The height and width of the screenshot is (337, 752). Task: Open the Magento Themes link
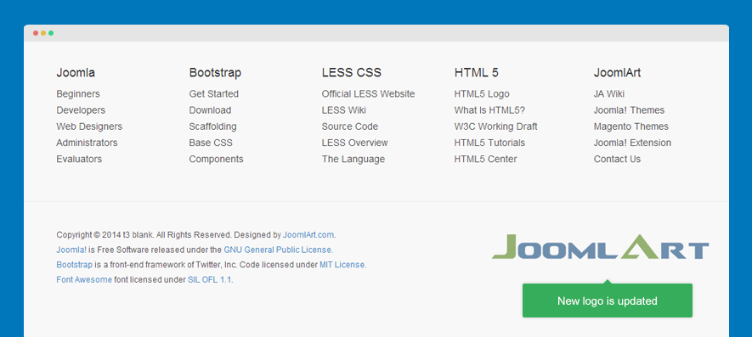(x=631, y=126)
